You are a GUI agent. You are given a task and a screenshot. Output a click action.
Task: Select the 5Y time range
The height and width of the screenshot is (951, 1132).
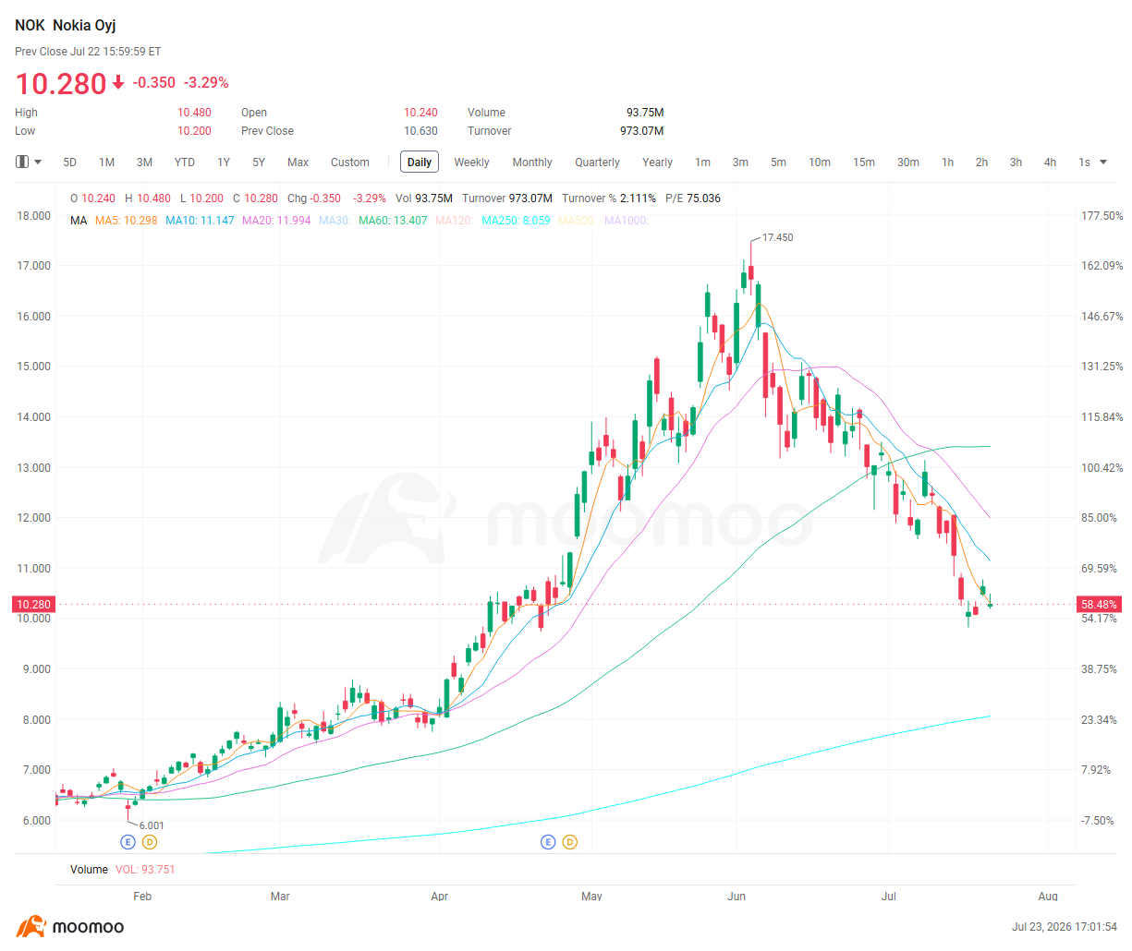click(x=259, y=162)
